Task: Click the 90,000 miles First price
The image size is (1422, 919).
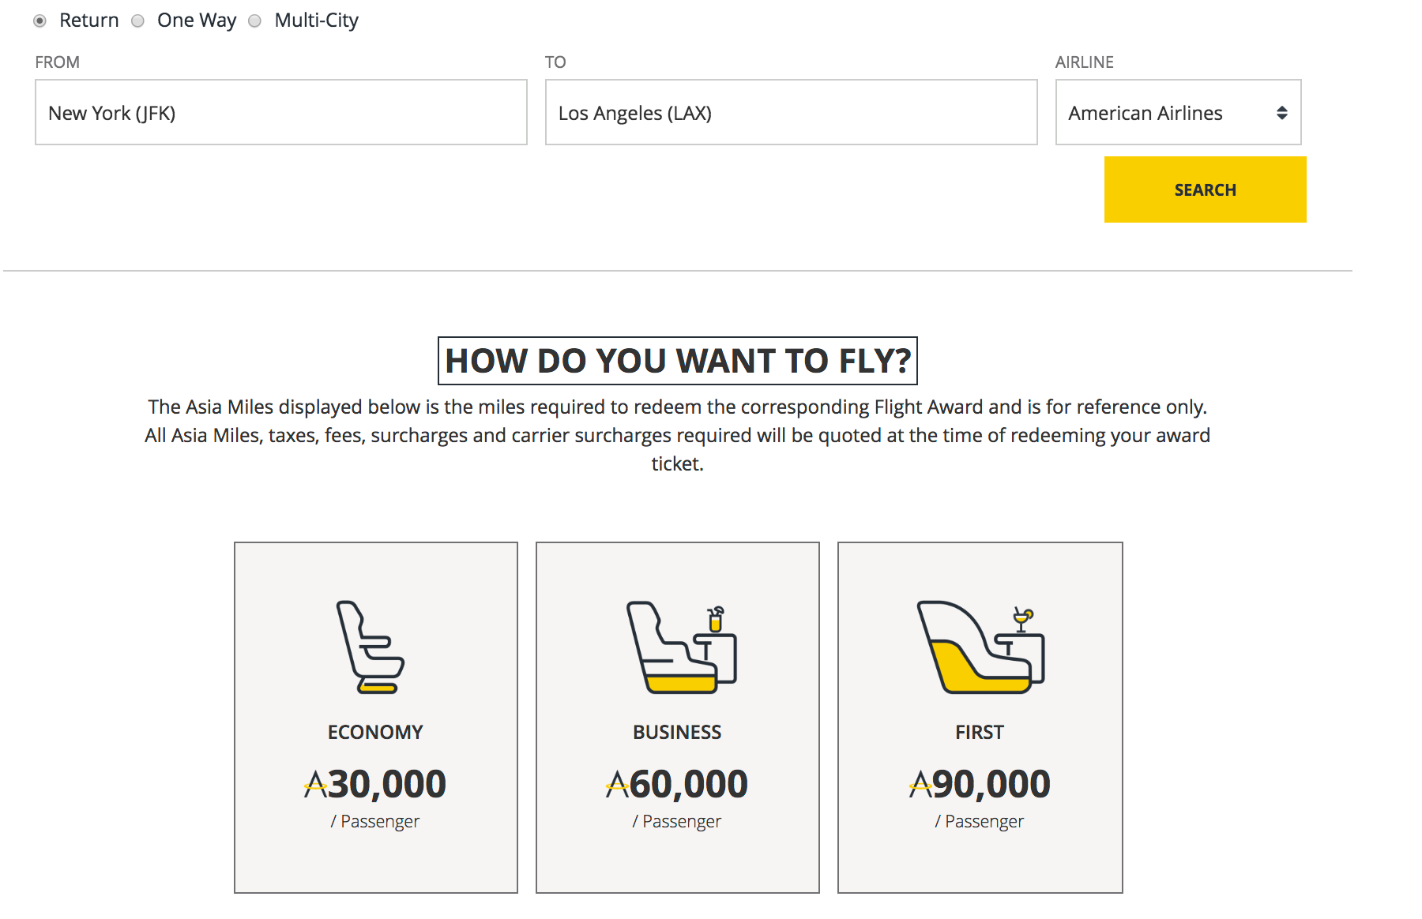Action: click(x=991, y=784)
